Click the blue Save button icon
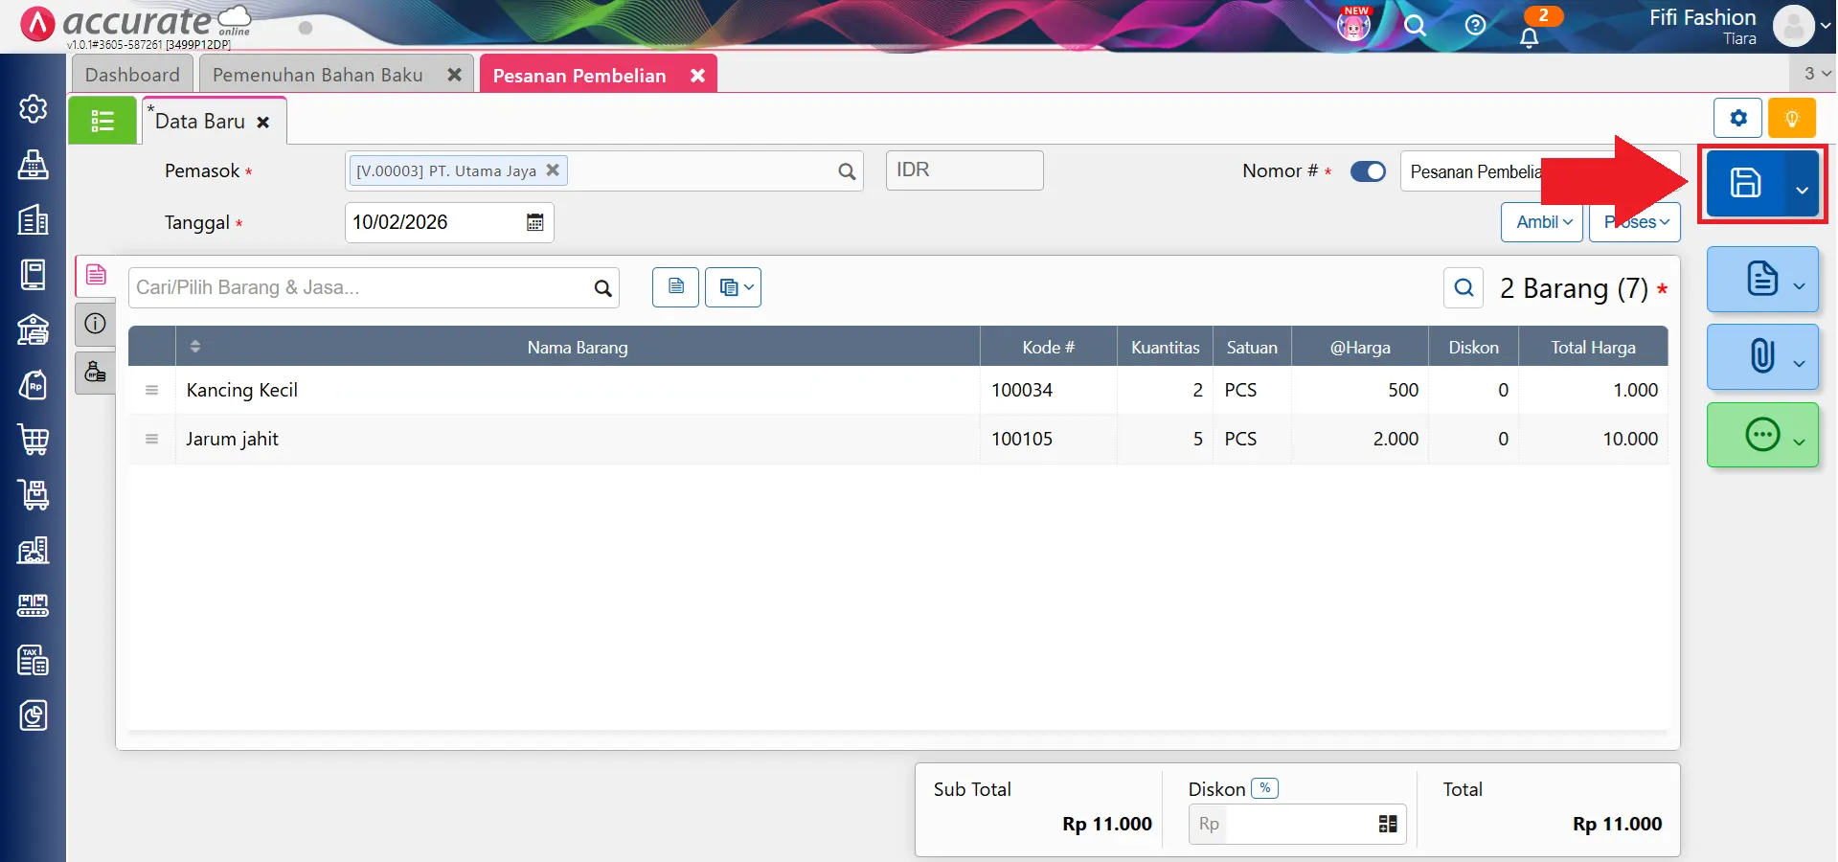Image resolution: width=1838 pixels, height=862 pixels. point(1745,183)
